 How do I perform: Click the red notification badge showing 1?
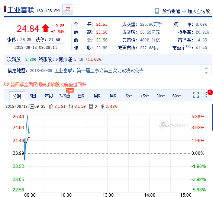[210, 93]
